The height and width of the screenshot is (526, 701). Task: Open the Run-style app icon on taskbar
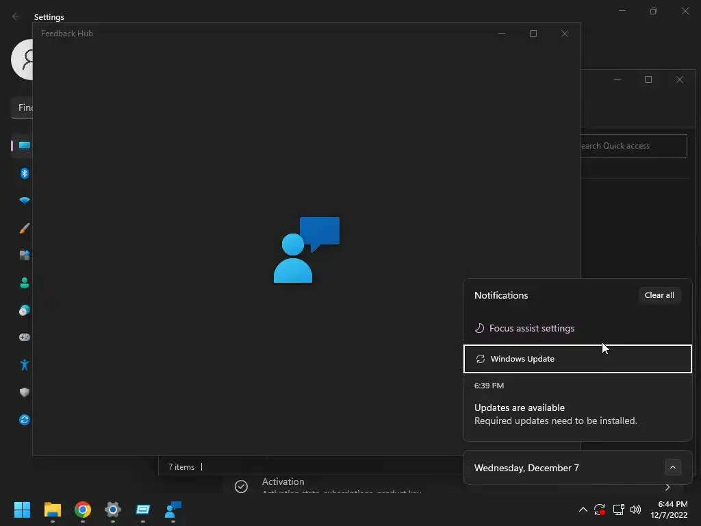tap(143, 510)
